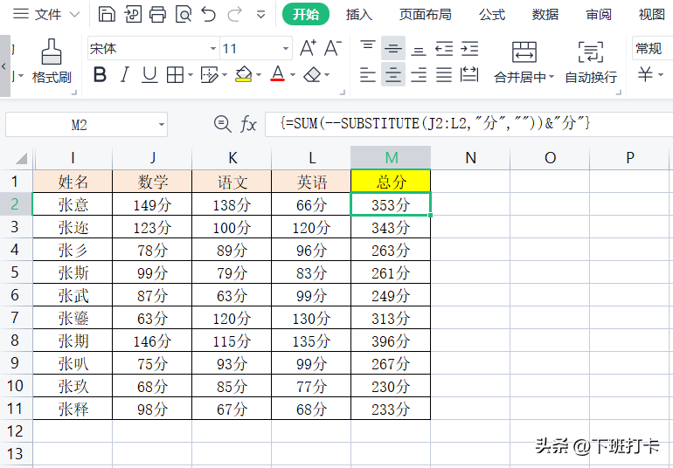Switch to 插入 tab
This screenshot has height=468, width=673.
[359, 14]
